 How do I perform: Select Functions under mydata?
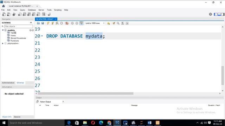click(x=15, y=41)
